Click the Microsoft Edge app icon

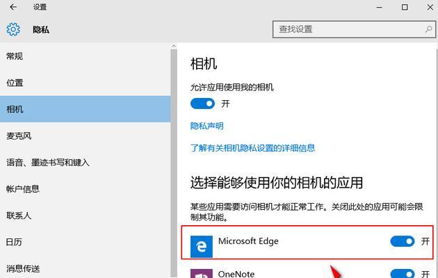tap(202, 247)
